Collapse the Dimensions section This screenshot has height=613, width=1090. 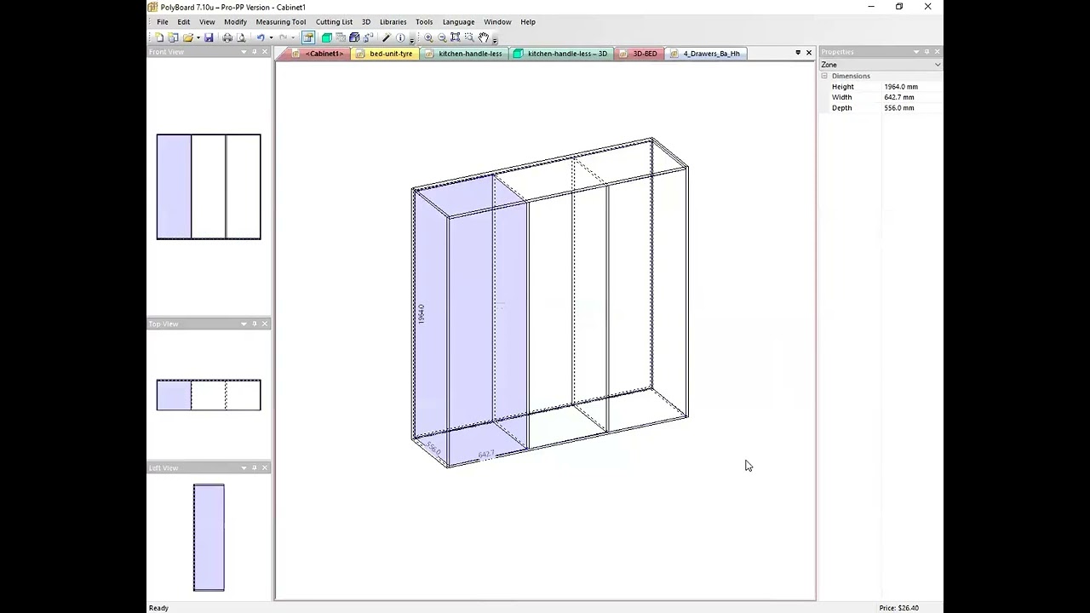[x=824, y=76]
